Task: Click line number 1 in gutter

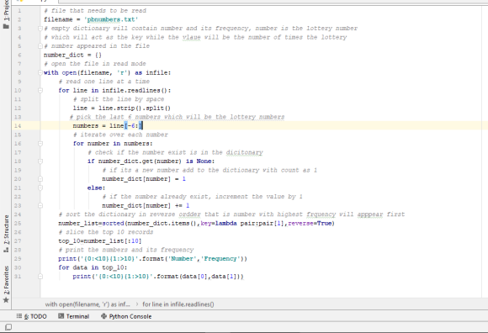Action: point(19,11)
